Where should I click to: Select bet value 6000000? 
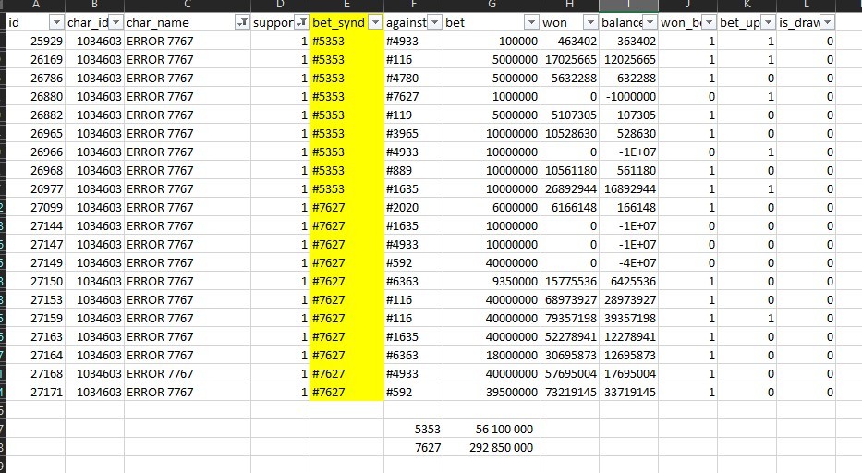492,207
